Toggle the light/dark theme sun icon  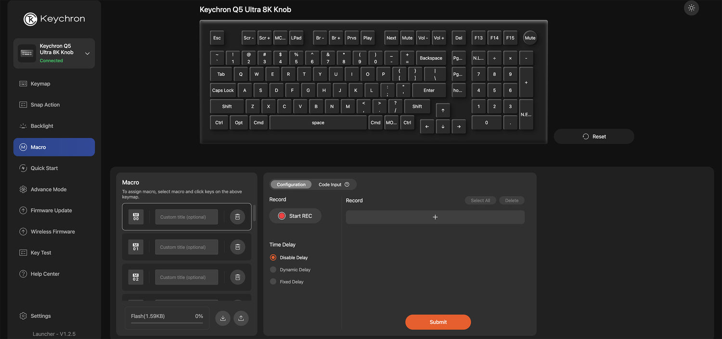691,8
